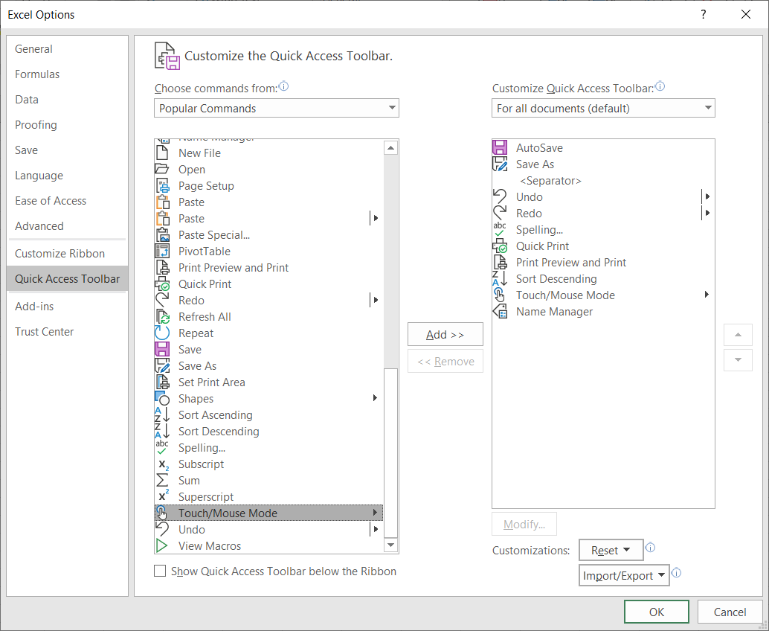The height and width of the screenshot is (631, 769).
Task: Open the Import/Export dropdown button
Action: coord(624,575)
